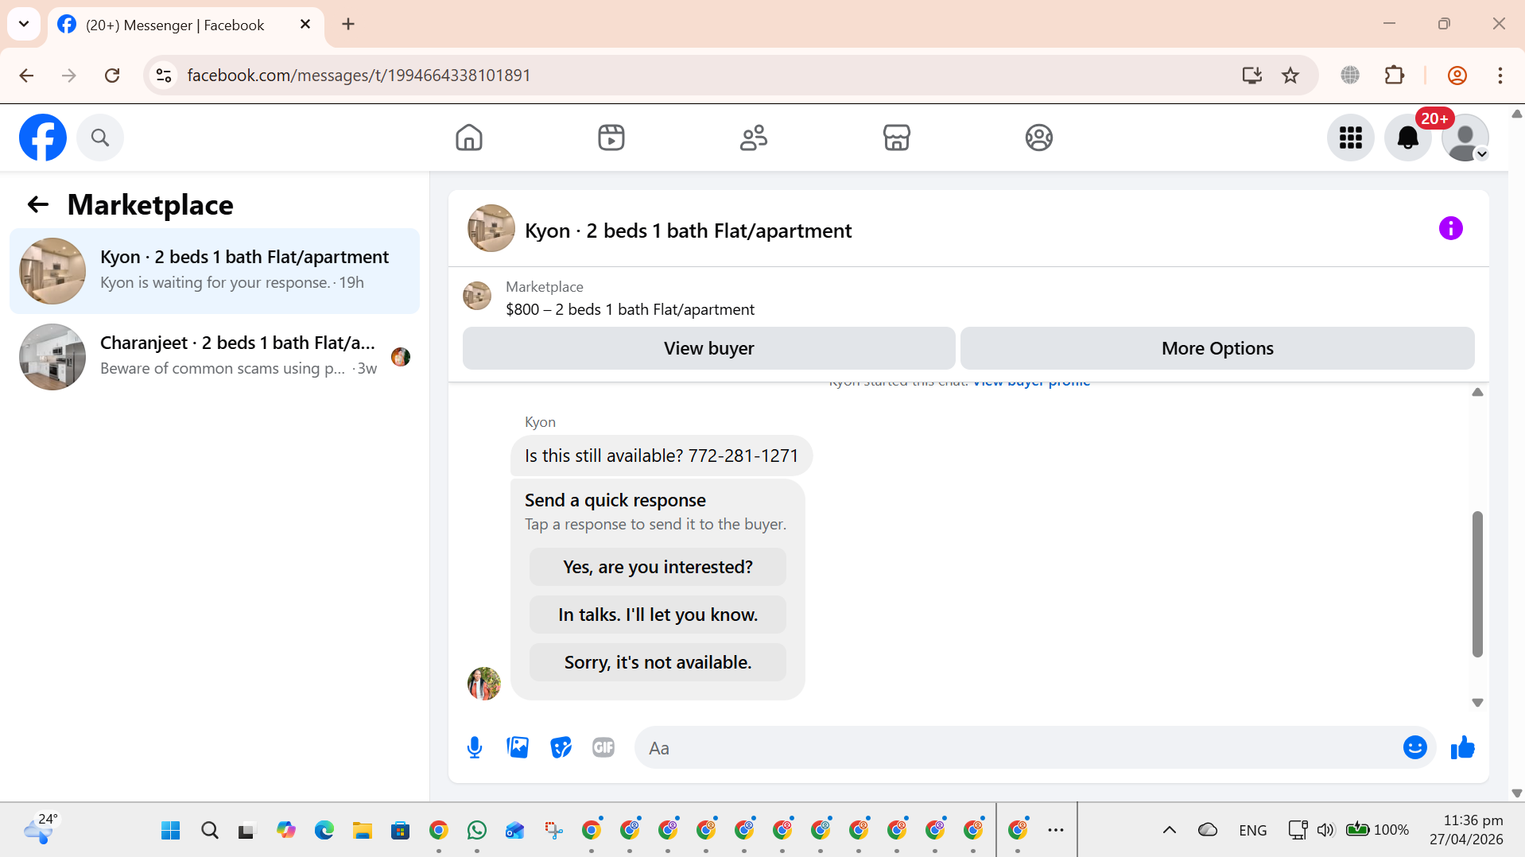Open More Options for the listing
The height and width of the screenshot is (857, 1525).
tap(1217, 348)
